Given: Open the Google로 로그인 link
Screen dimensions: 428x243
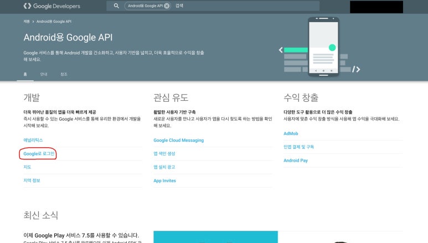Looking at the screenshot, I should [x=39, y=154].
